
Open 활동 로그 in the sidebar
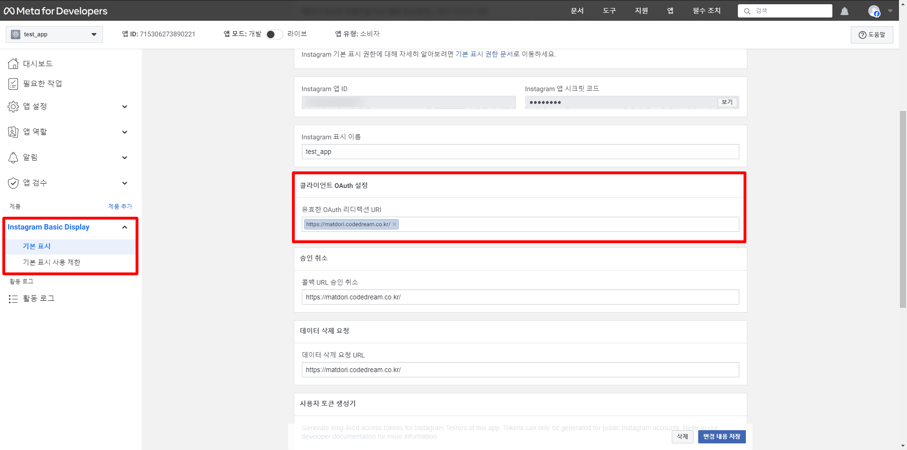pos(39,299)
